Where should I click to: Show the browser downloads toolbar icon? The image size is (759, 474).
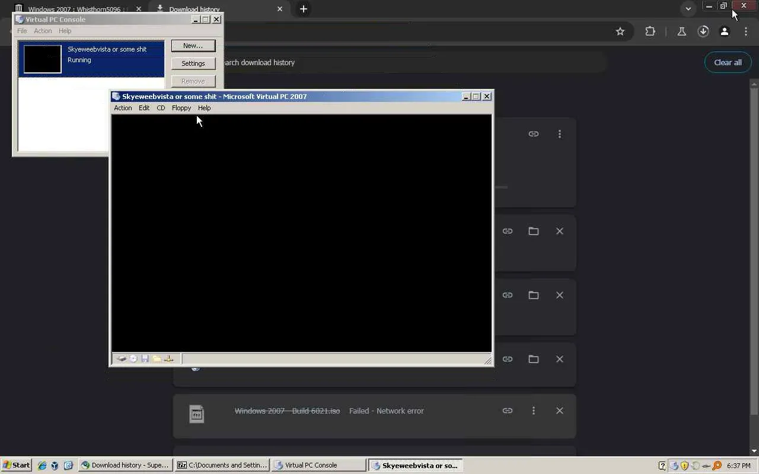point(703,31)
